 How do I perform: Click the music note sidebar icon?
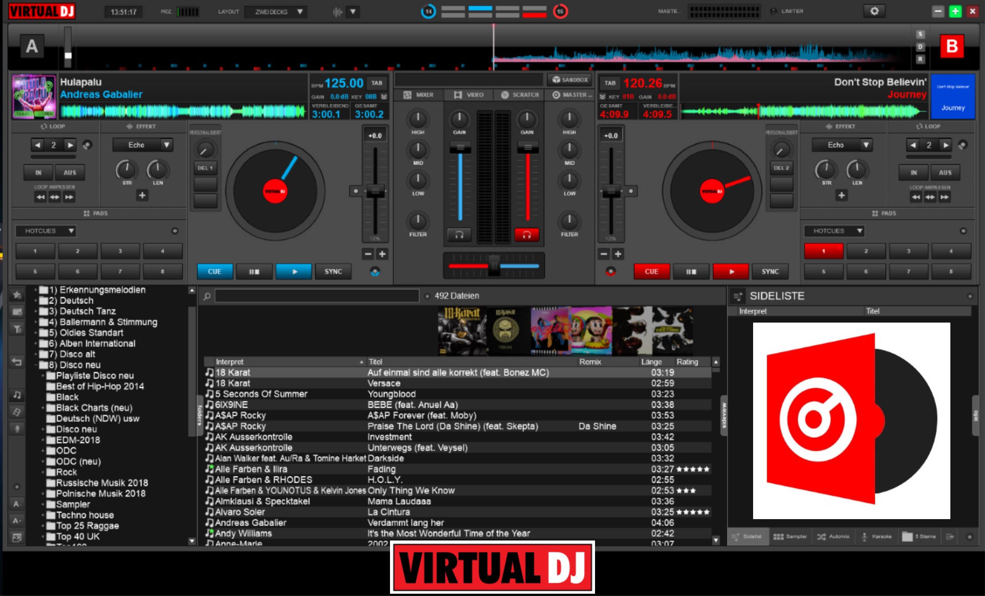17,394
